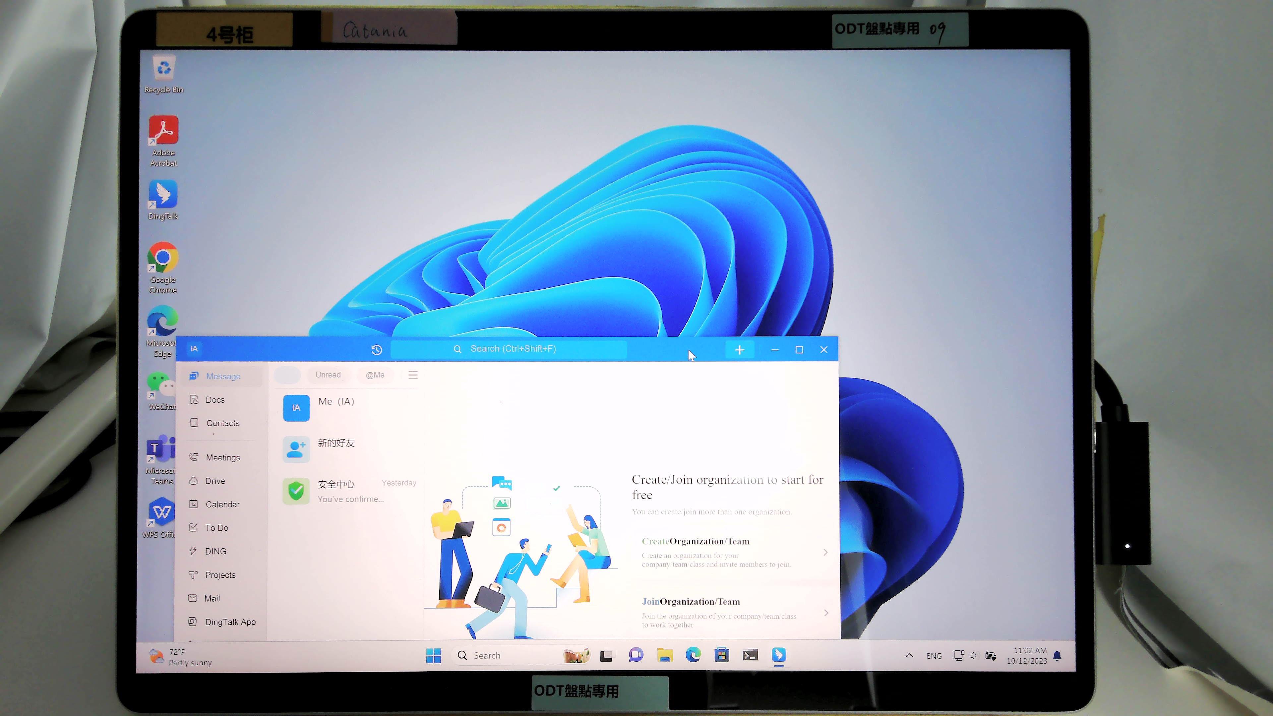Image resolution: width=1273 pixels, height=716 pixels.
Task: Toggle Unread filter button
Action: (328, 375)
